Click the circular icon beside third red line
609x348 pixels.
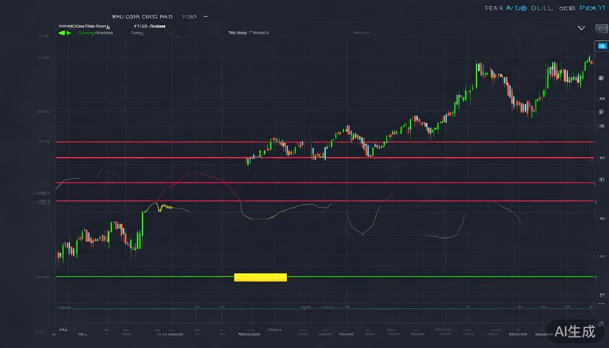coord(602,180)
